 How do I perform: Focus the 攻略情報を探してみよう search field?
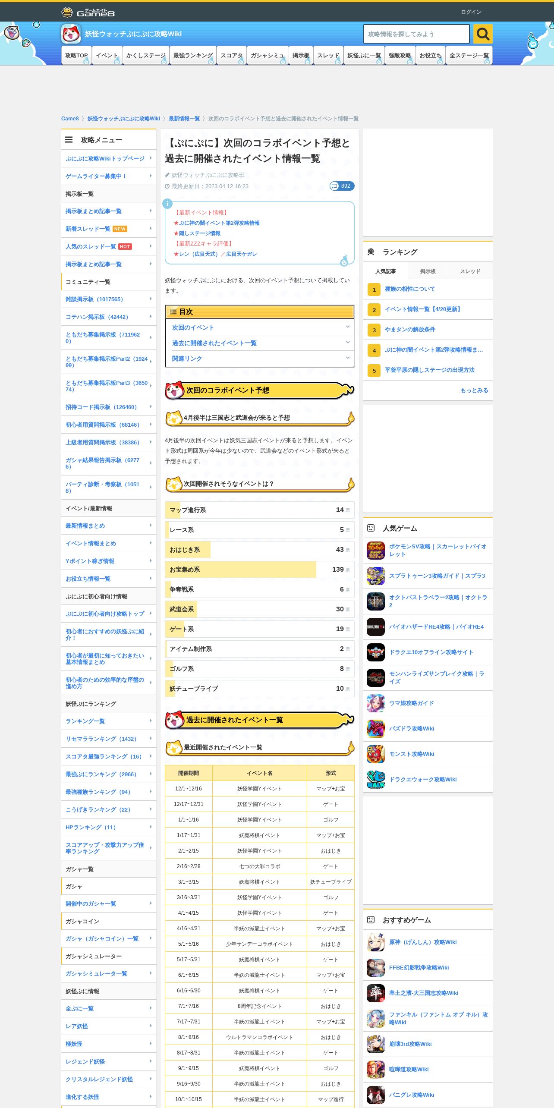pyautogui.click(x=416, y=34)
